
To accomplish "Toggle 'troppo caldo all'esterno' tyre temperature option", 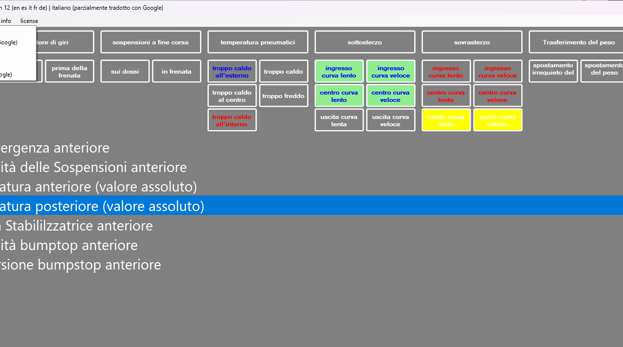I will (x=232, y=72).
